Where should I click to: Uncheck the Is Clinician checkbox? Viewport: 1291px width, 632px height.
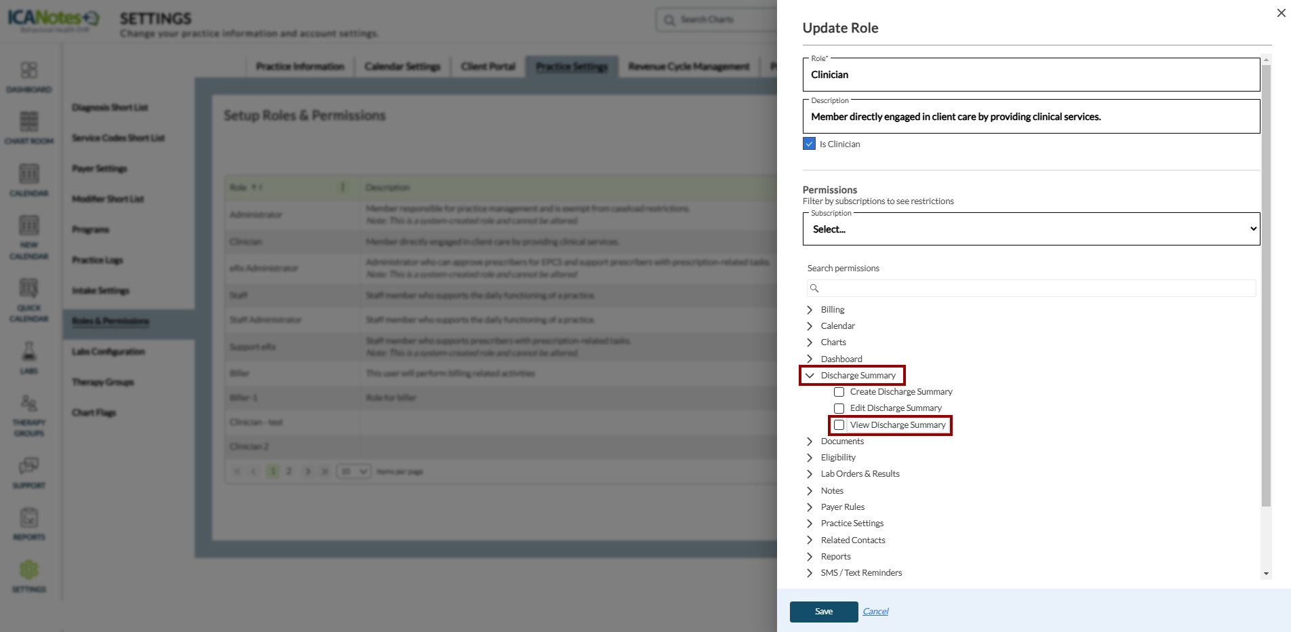pos(809,144)
